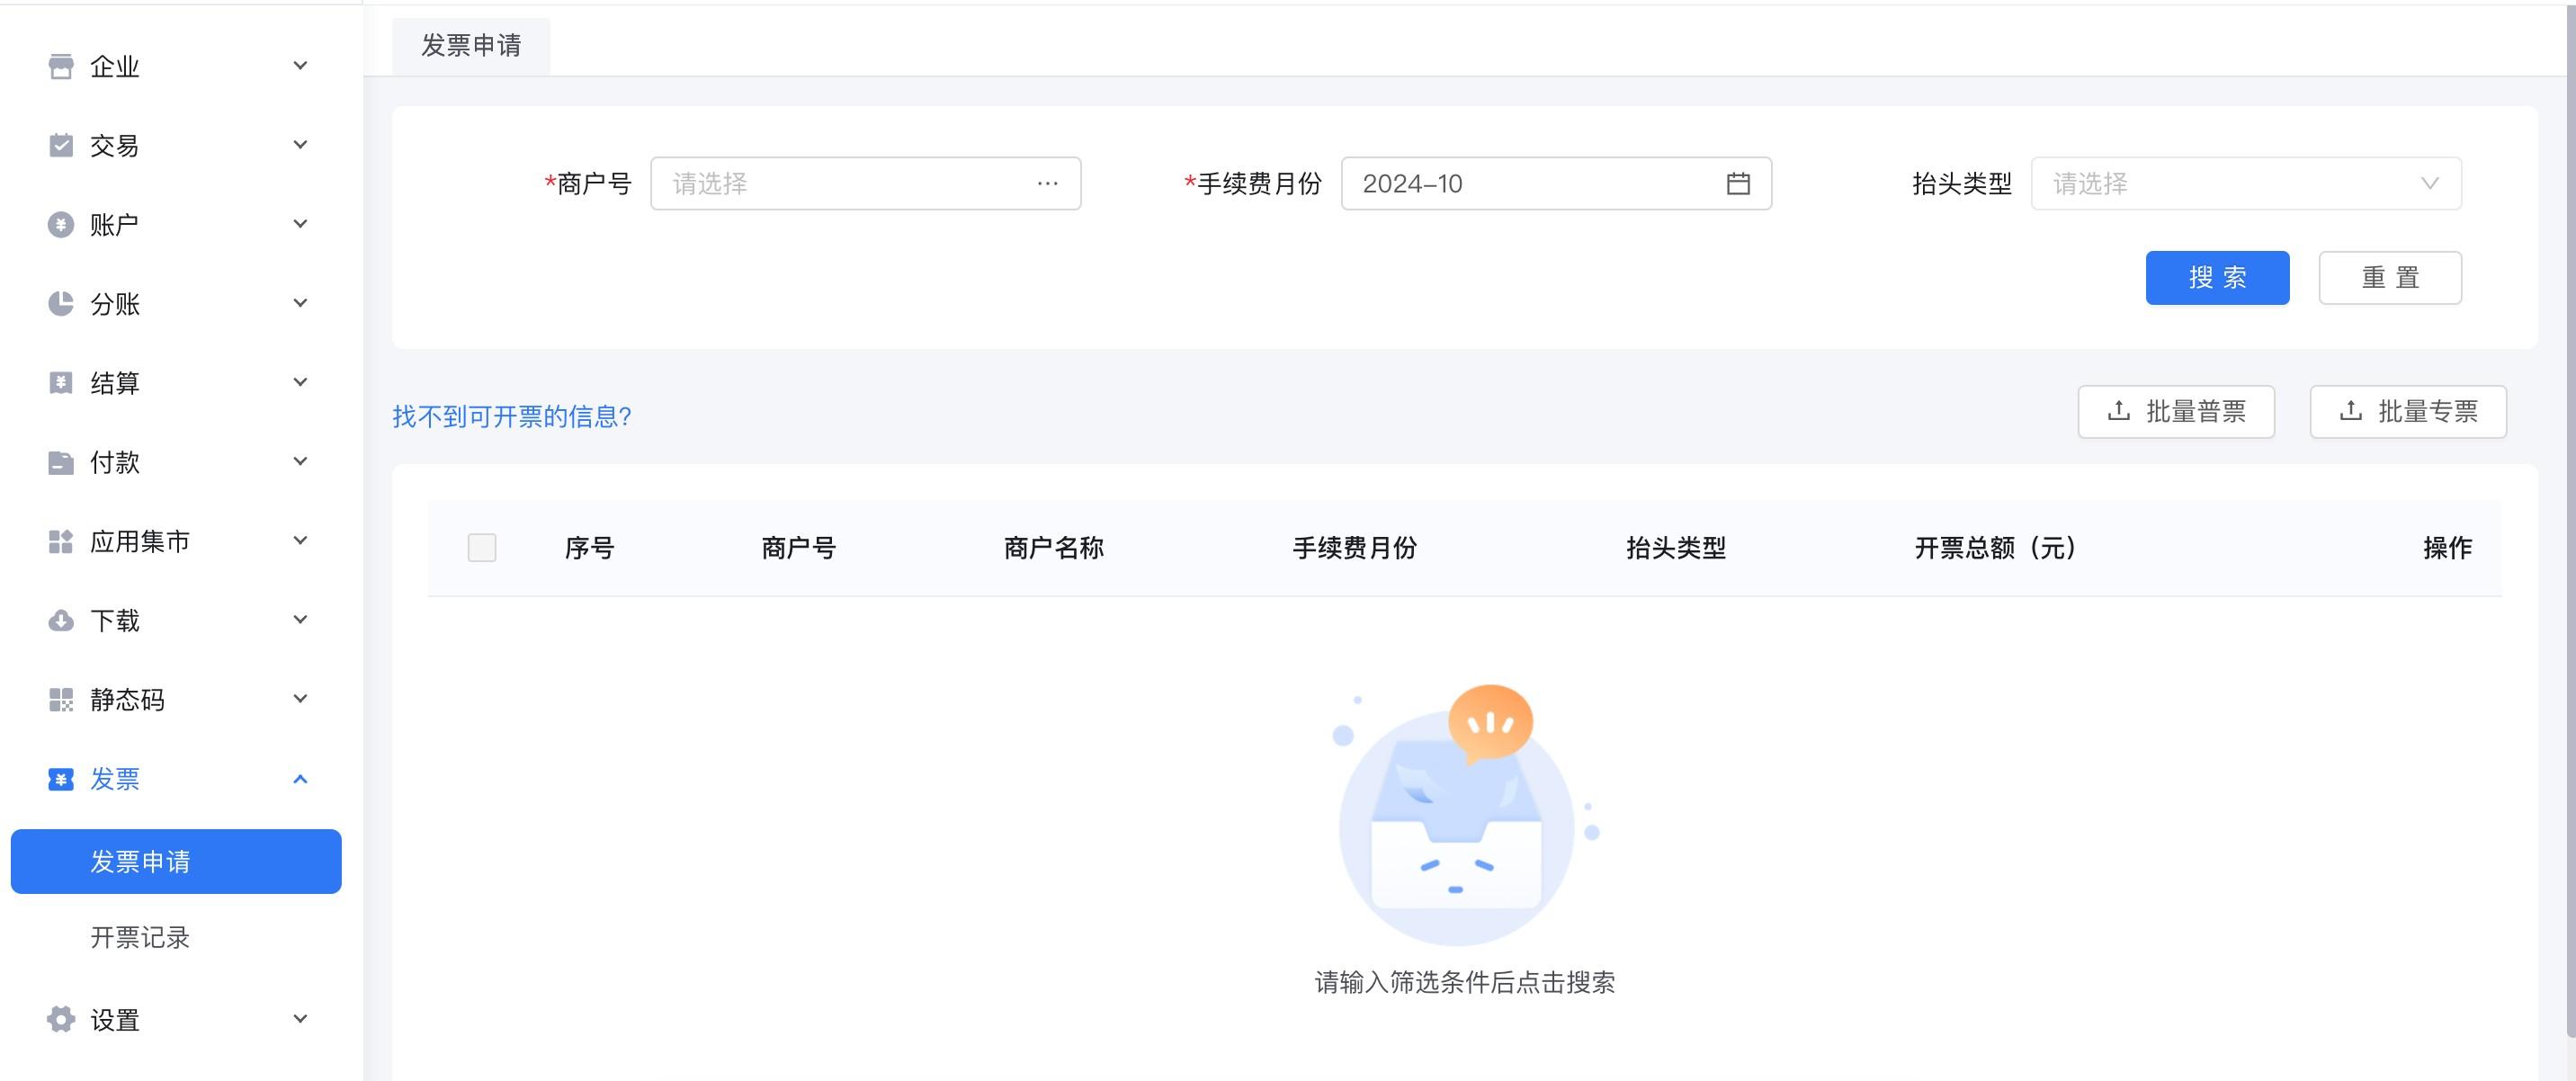
Task: Open the 付款 (Payment) document icon
Action: [60, 462]
